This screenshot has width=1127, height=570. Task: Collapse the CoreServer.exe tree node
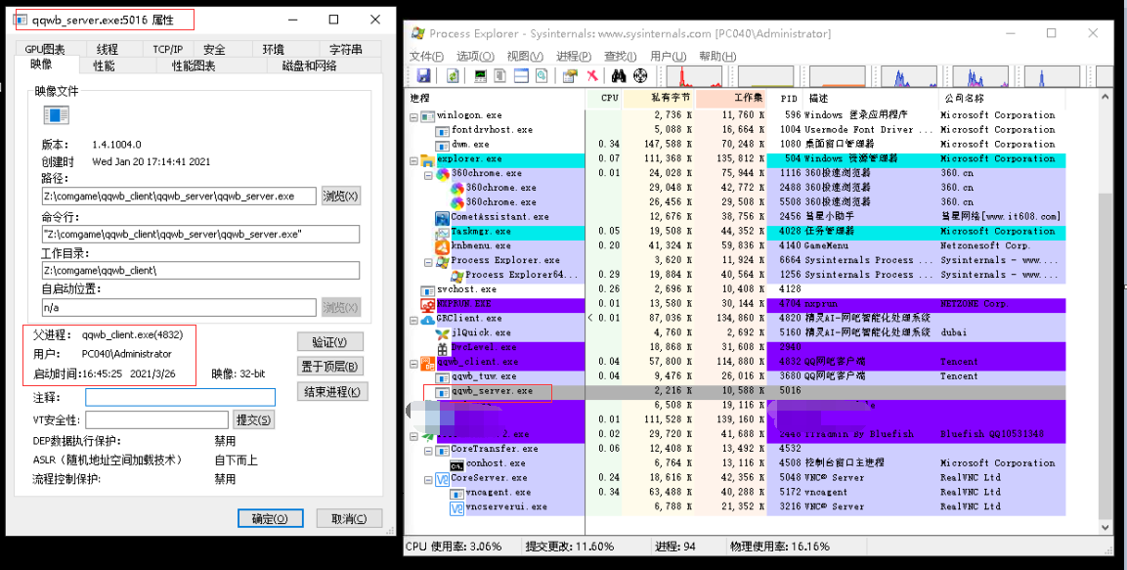(428, 478)
